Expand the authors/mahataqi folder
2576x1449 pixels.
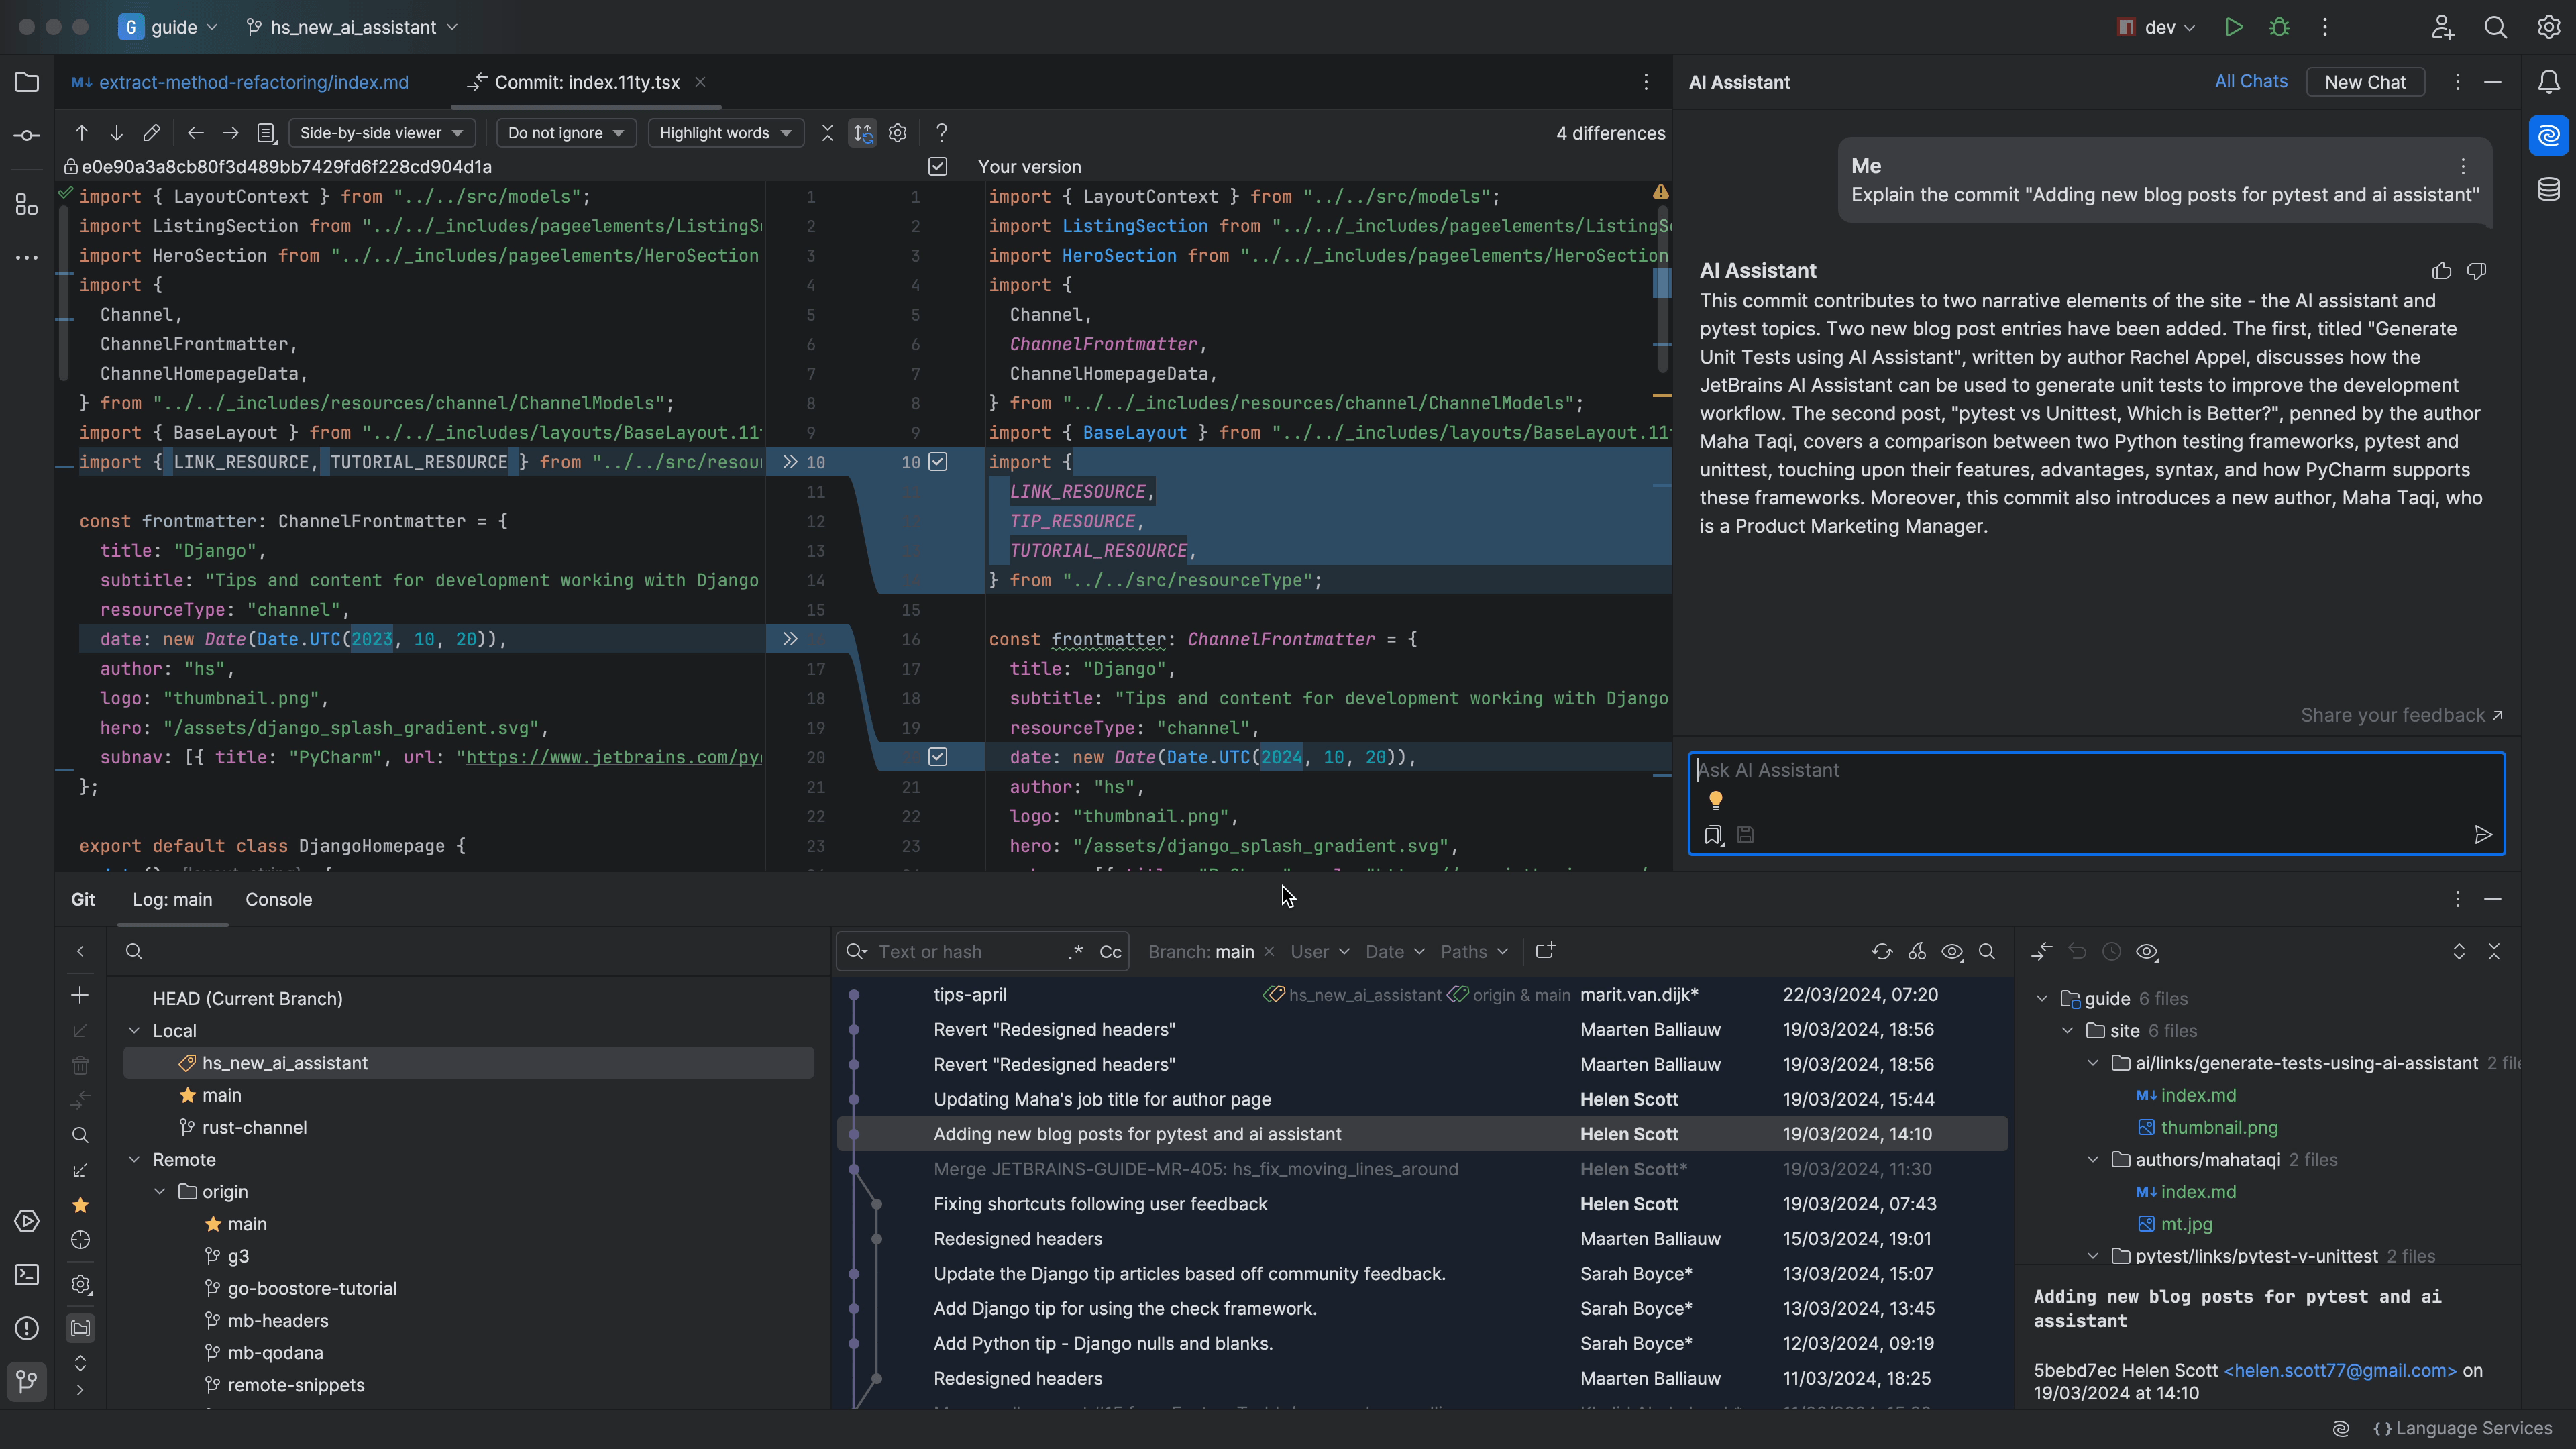(x=2093, y=1159)
